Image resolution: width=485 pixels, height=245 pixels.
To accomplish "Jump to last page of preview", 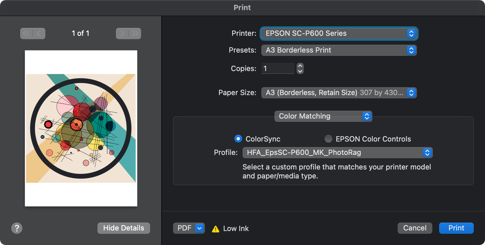I will tap(135, 34).
